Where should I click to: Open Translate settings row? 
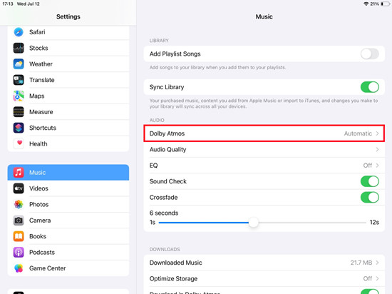pyautogui.click(x=68, y=80)
